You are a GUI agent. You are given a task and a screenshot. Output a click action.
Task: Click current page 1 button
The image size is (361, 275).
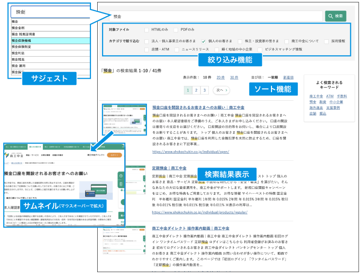click(x=188, y=90)
